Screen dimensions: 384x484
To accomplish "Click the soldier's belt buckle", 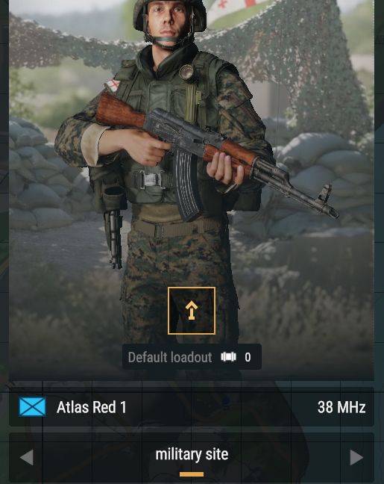I will click(x=151, y=180).
